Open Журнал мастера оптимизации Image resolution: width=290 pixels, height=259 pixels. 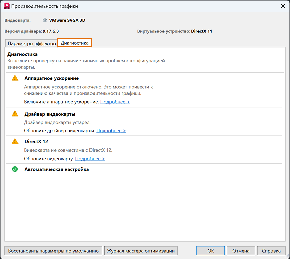[x=141, y=251]
